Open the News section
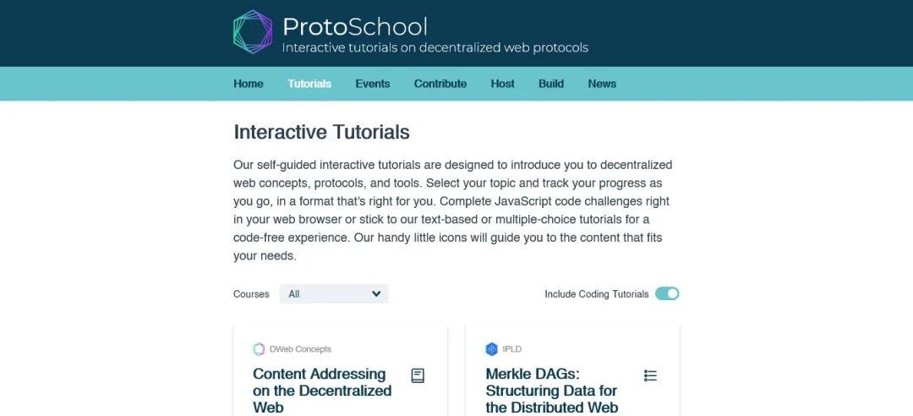913x416 pixels. (x=602, y=84)
